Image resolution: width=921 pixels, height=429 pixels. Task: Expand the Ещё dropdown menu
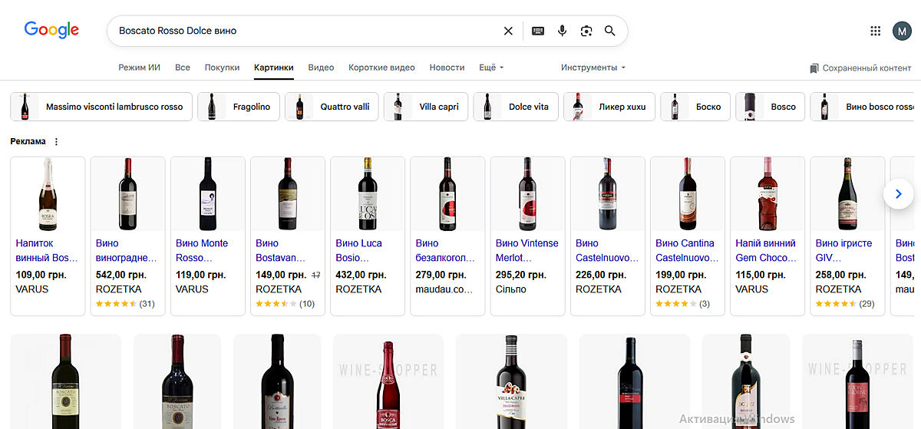[x=491, y=68]
